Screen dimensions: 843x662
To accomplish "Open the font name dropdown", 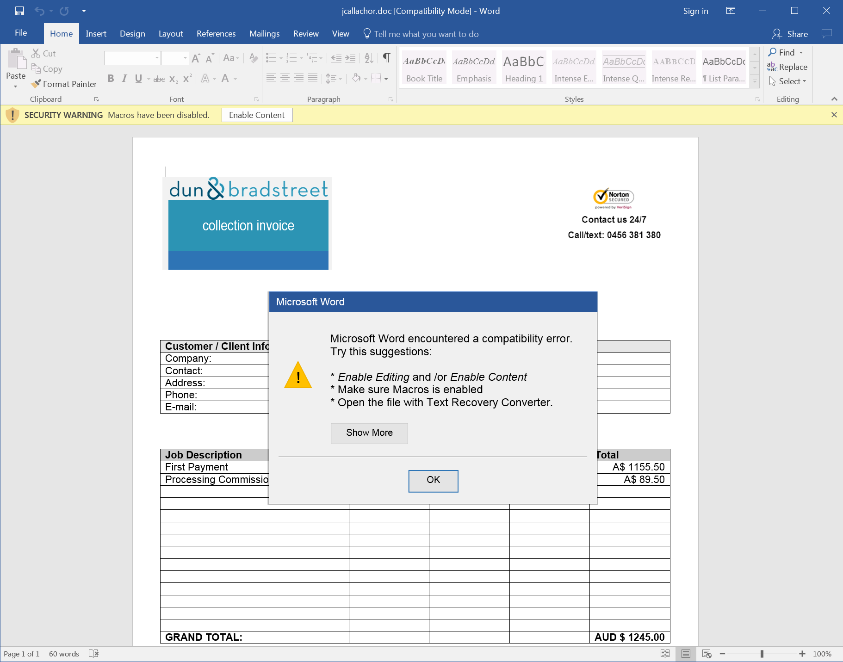I will pos(157,58).
